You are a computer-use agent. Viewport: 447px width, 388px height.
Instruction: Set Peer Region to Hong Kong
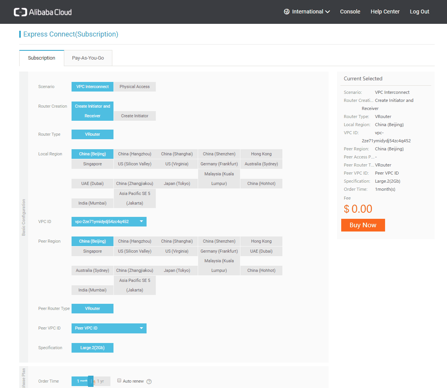click(x=261, y=241)
